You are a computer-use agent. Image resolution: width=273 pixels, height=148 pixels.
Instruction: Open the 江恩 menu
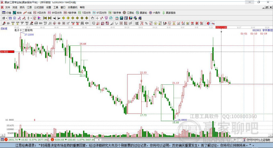click(29, 7)
